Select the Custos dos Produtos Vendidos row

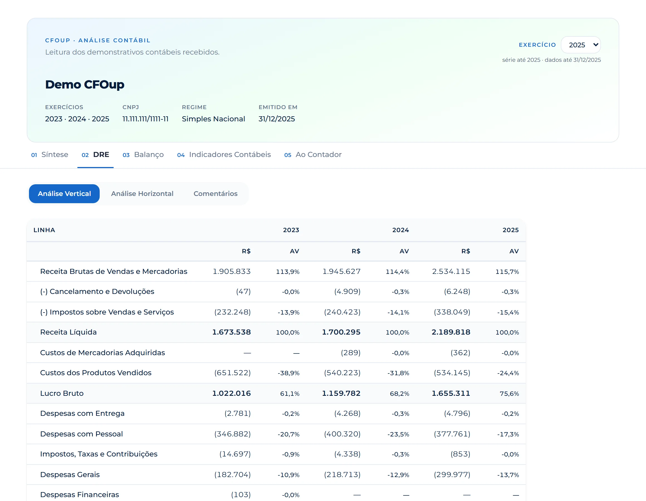click(x=276, y=373)
